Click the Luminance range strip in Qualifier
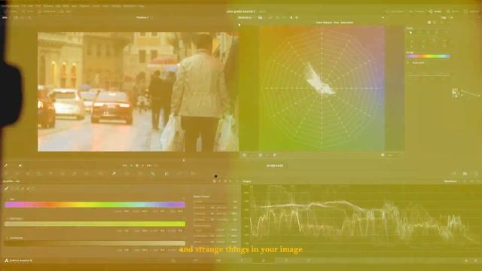482x271 pixels. (x=95, y=243)
